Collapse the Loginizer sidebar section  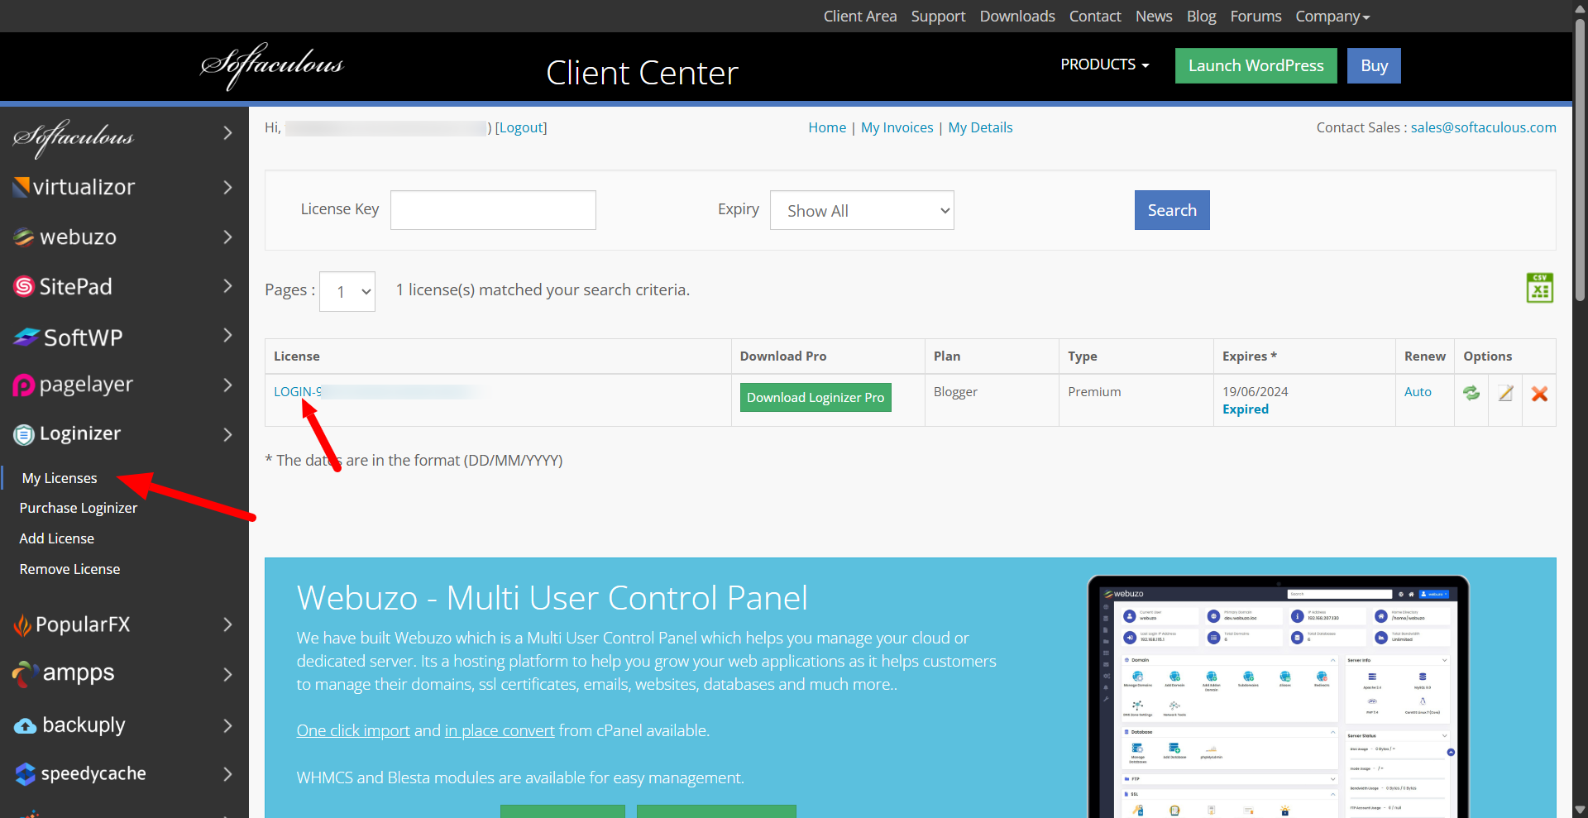tap(228, 434)
